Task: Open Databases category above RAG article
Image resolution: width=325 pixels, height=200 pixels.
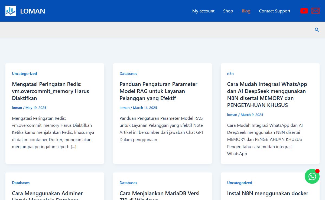Action: 128,74
